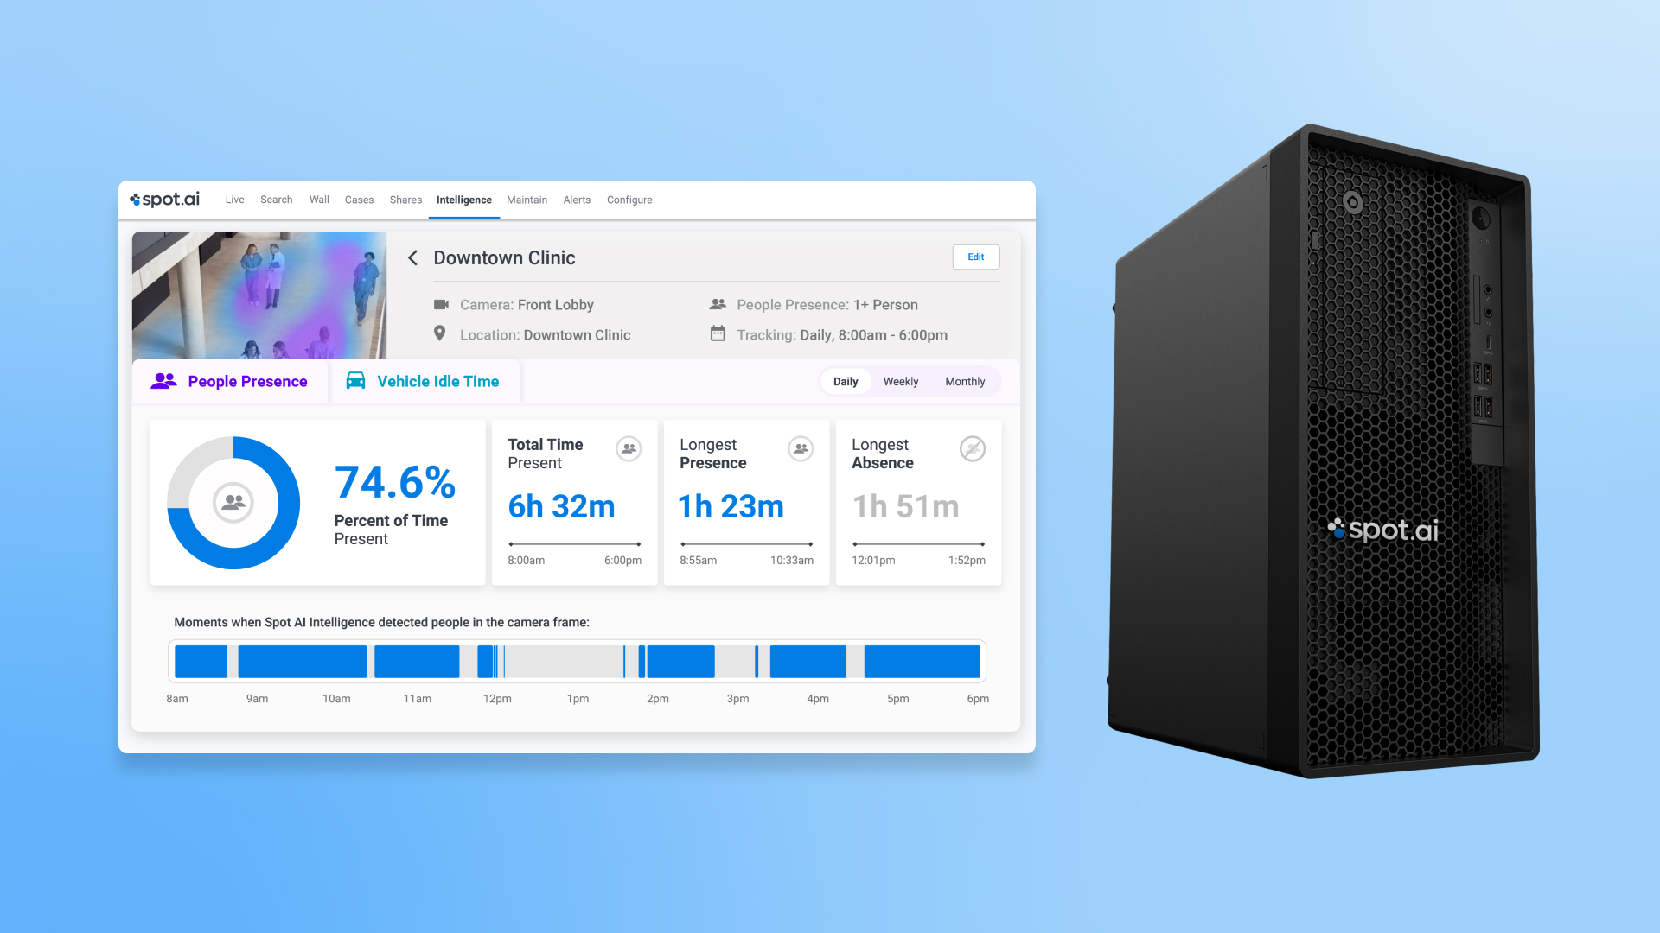This screenshot has height=933, width=1660.
Task: Click the crossed-out people icon on Longest Absence
Action: click(x=973, y=448)
